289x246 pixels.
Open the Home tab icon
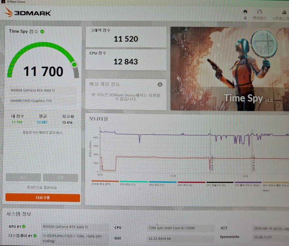pos(245,11)
